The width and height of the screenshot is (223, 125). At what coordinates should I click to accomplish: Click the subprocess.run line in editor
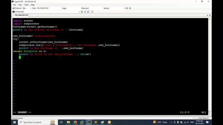[69, 45]
